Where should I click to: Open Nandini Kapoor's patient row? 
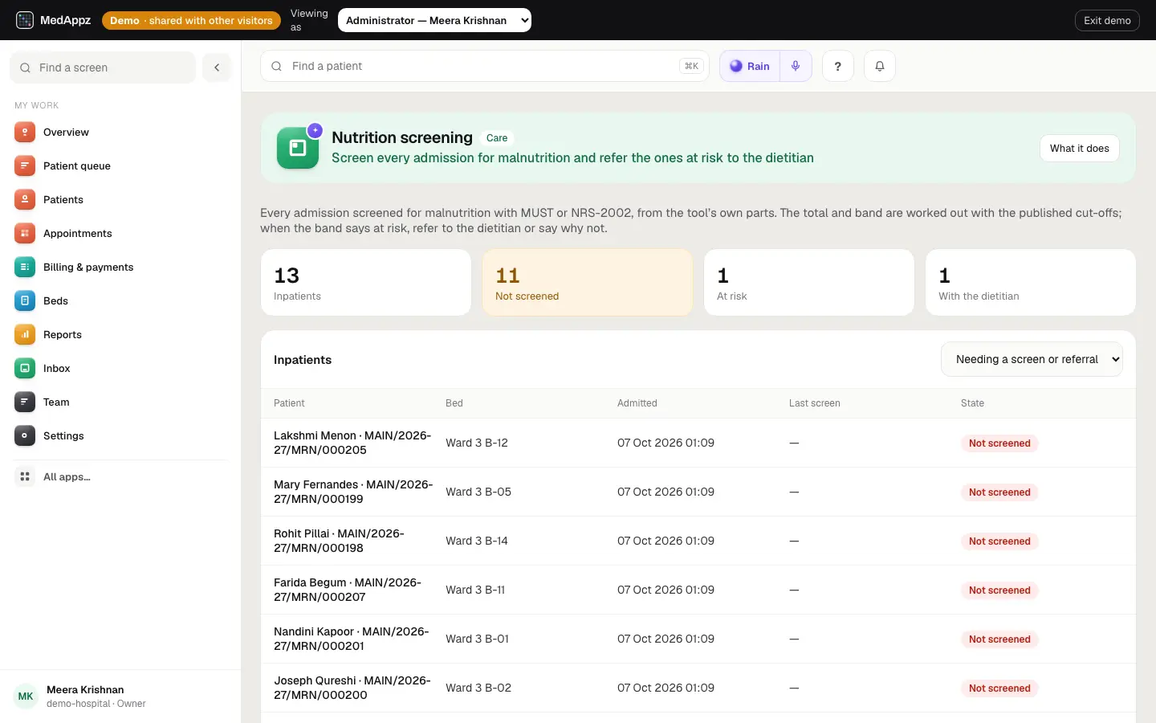tap(698, 639)
